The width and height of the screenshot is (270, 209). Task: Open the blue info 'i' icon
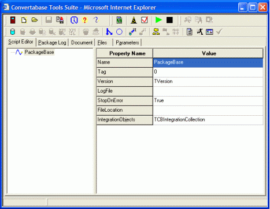tap(74, 20)
